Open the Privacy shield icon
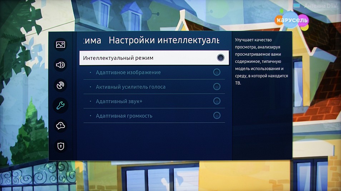Viewport: 341px width, 191px height. [60, 146]
